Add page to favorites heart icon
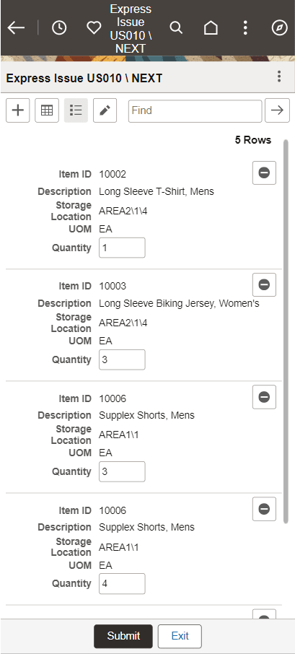295x654 pixels. [94, 28]
